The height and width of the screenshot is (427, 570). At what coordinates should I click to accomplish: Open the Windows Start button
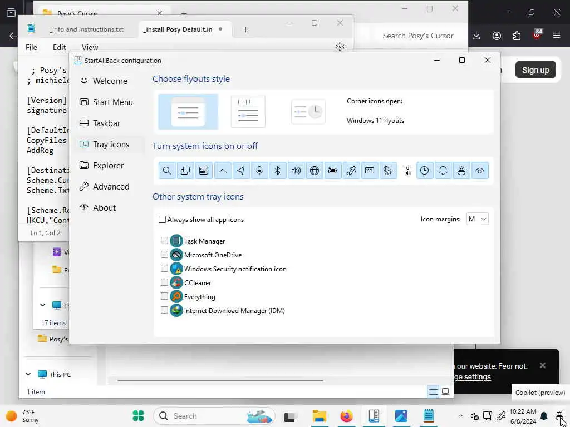138,416
